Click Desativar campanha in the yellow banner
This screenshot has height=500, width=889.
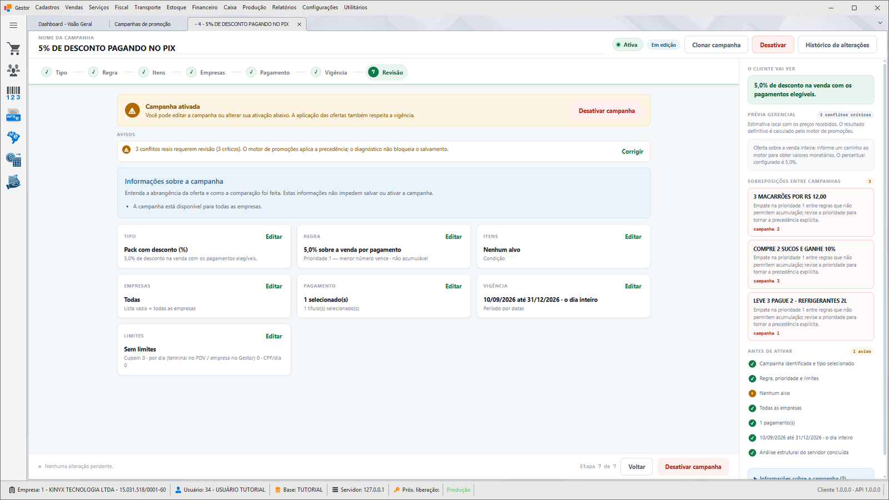607,111
